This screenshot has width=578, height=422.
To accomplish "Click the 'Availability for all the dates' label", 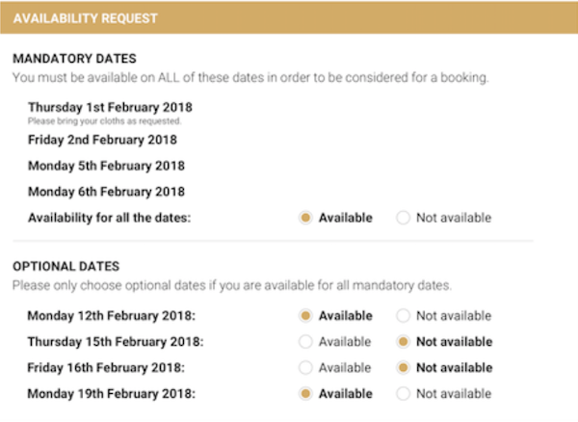I will point(110,218).
